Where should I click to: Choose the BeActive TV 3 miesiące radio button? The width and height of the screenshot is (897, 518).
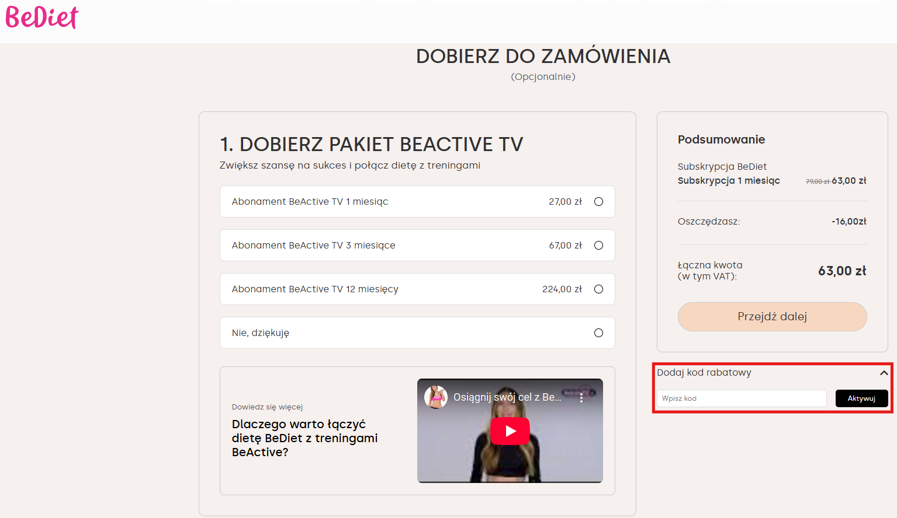(598, 246)
